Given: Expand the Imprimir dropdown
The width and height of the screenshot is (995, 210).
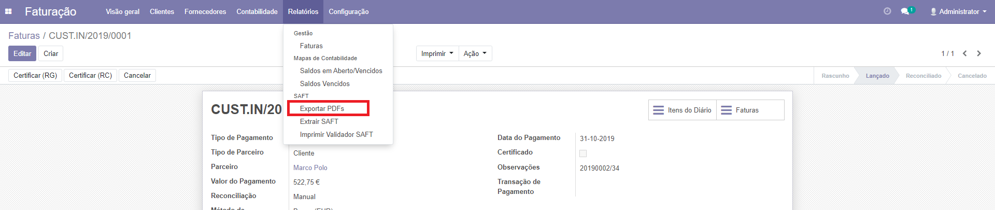Looking at the screenshot, I should (437, 53).
